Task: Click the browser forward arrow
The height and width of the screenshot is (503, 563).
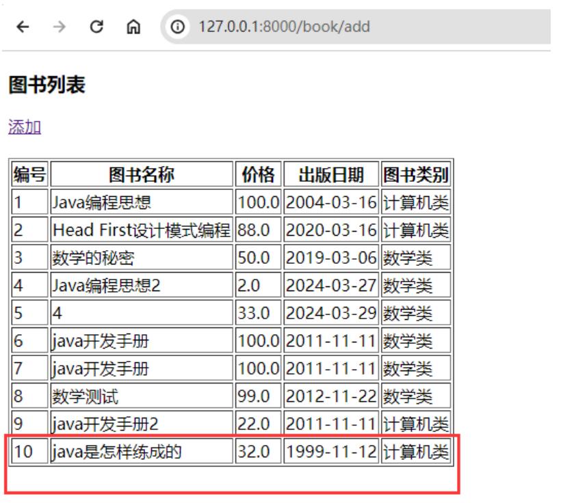Action: [x=60, y=27]
